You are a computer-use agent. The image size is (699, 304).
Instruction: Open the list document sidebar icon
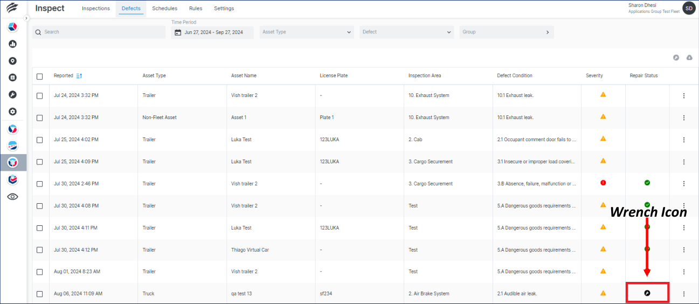coord(12,78)
